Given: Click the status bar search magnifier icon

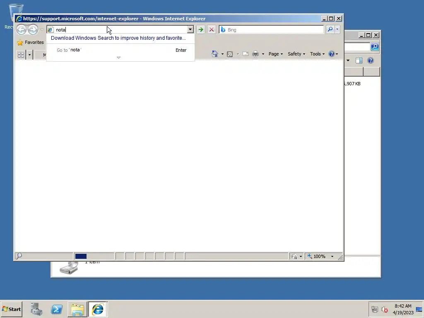Looking at the screenshot, I should pos(19,255).
